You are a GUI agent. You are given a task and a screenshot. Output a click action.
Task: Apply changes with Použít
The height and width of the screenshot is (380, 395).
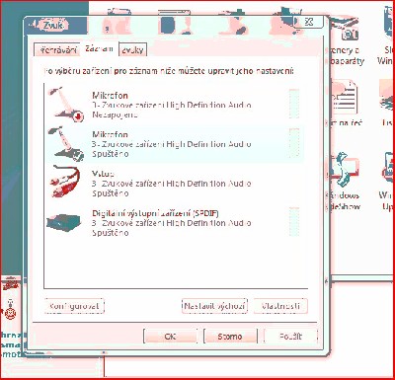click(290, 337)
